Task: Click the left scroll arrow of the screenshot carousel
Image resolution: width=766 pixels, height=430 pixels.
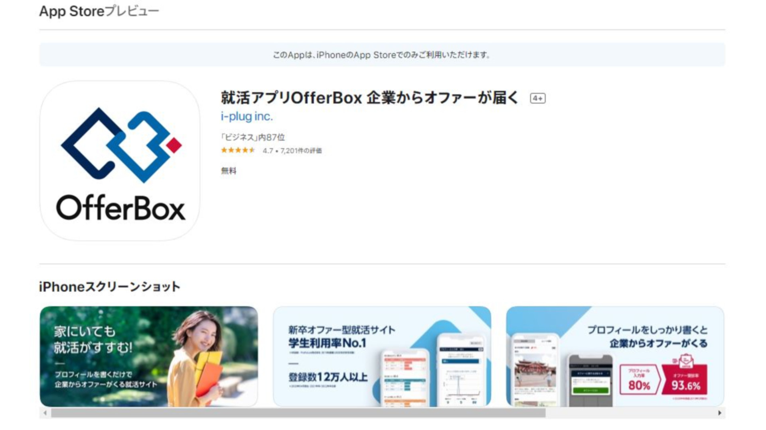Action: [x=45, y=413]
